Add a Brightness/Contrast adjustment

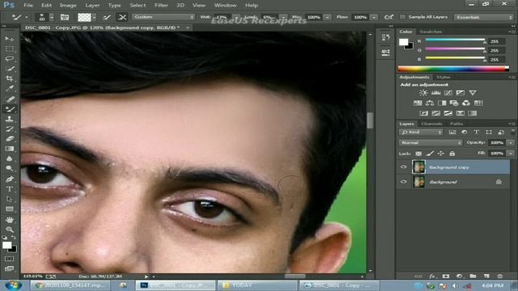(x=423, y=93)
